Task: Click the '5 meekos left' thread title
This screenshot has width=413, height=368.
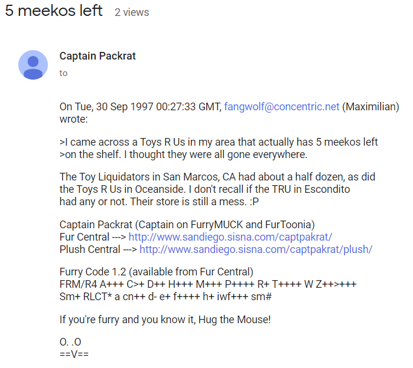Action: pyautogui.click(x=54, y=11)
